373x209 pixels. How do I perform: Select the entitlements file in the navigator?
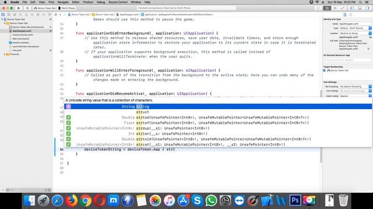tap(28, 27)
